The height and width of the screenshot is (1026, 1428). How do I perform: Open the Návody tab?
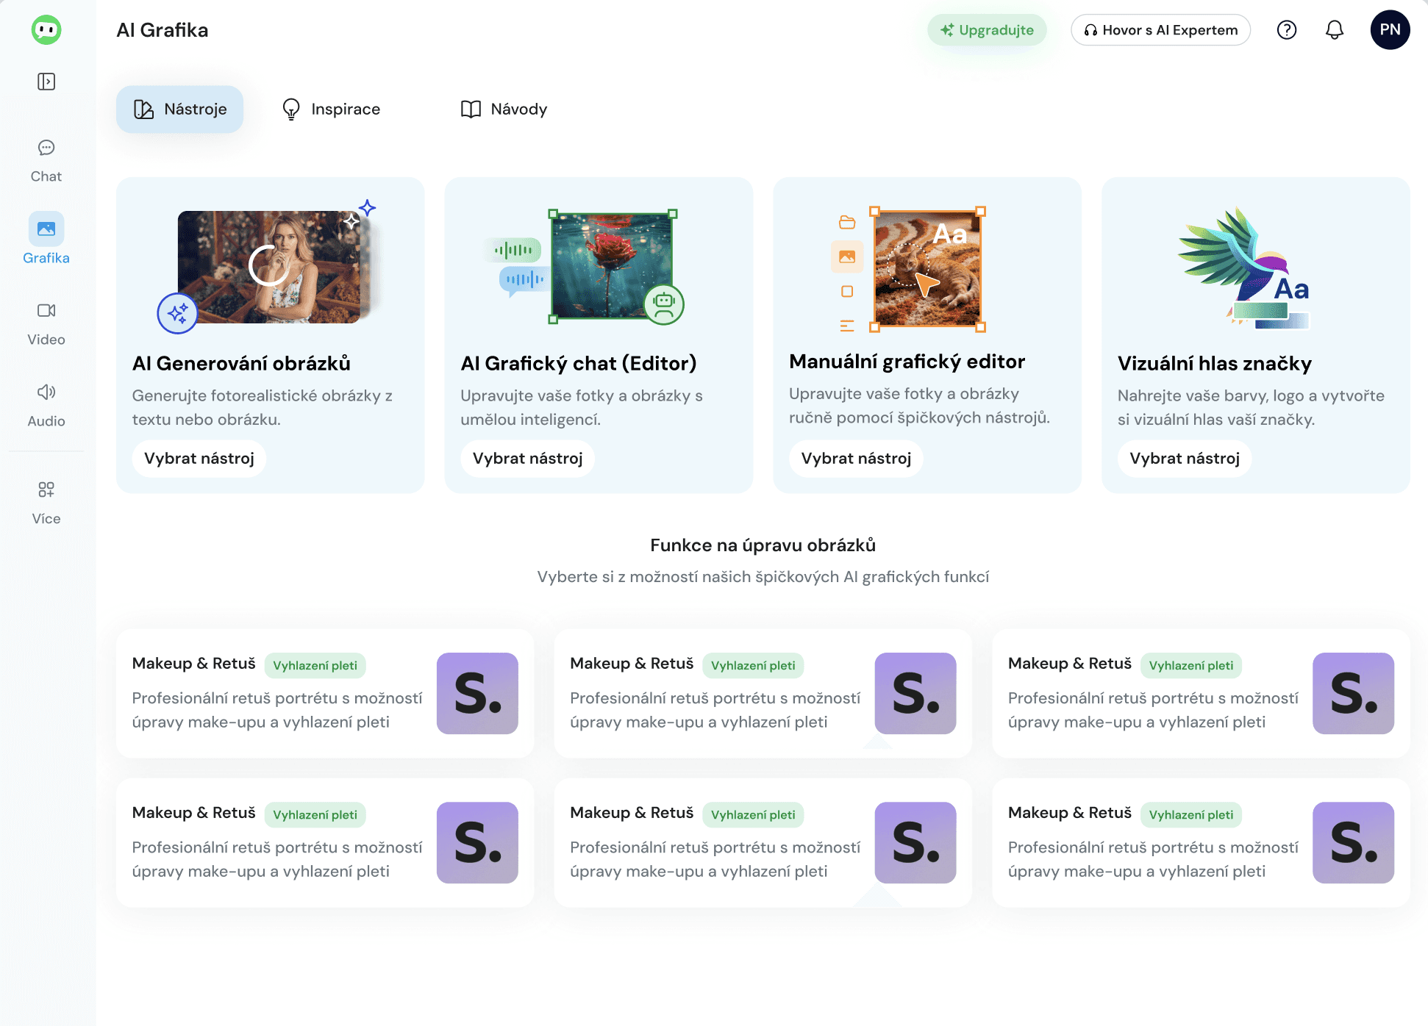click(x=504, y=110)
